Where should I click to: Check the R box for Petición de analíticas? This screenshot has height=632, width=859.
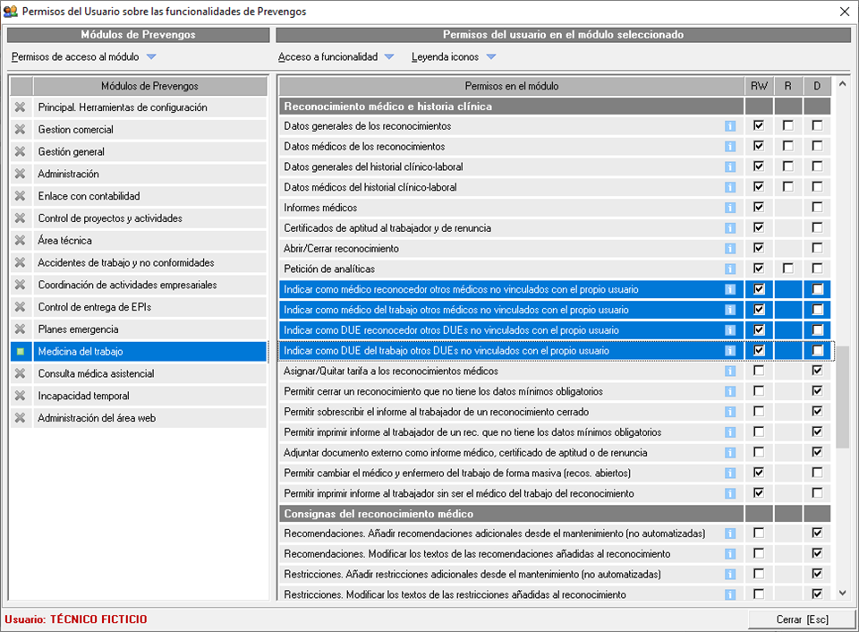(787, 269)
